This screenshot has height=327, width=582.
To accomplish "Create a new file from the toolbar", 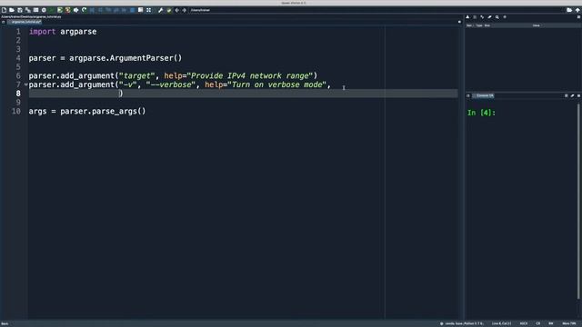I will 4,10.
